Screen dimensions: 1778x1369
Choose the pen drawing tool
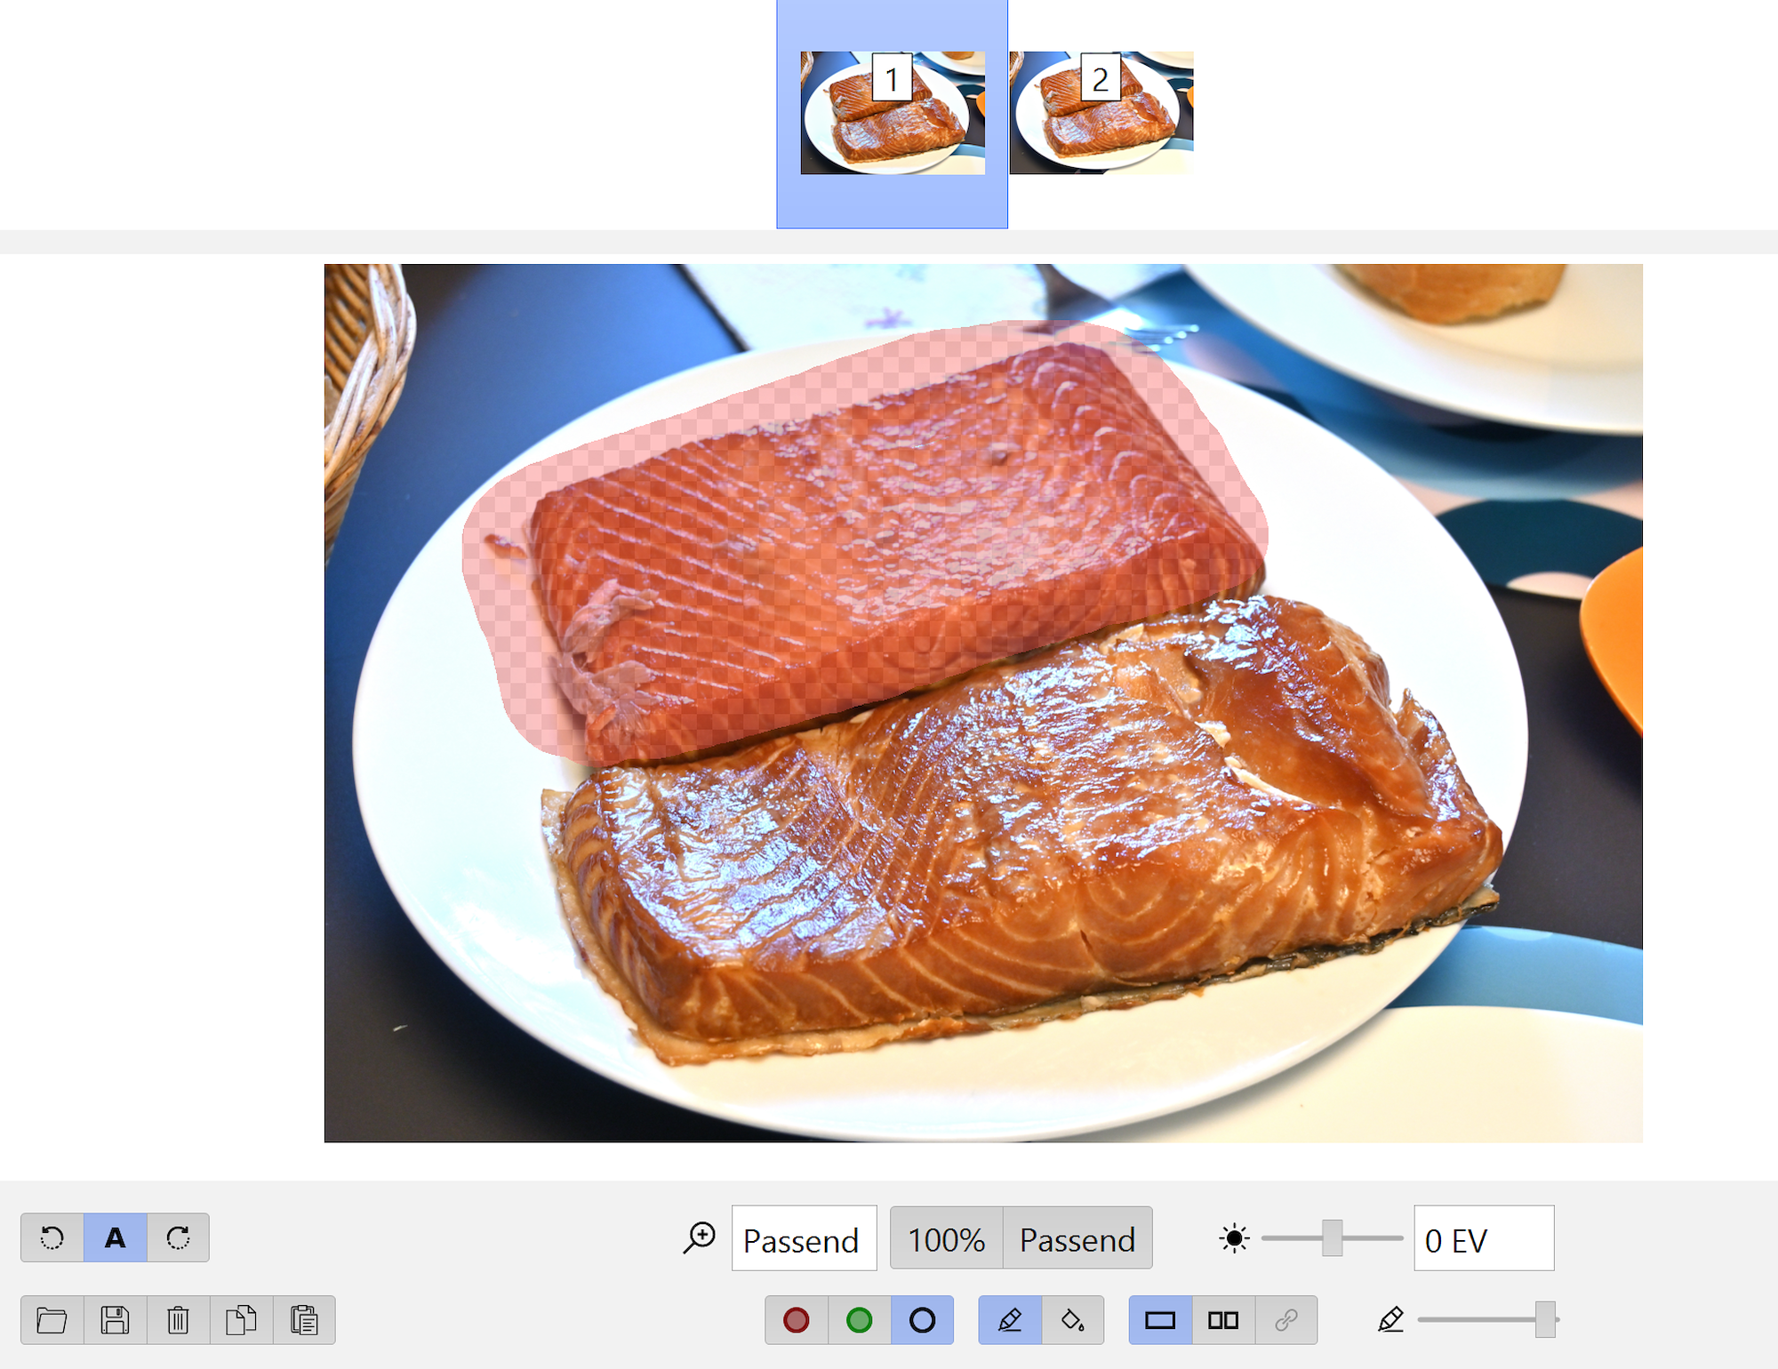tap(1010, 1320)
